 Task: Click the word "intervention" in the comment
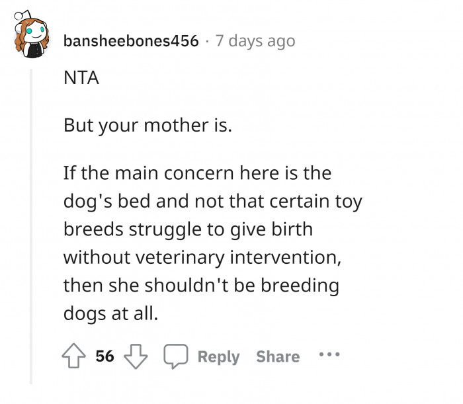click(x=287, y=256)
